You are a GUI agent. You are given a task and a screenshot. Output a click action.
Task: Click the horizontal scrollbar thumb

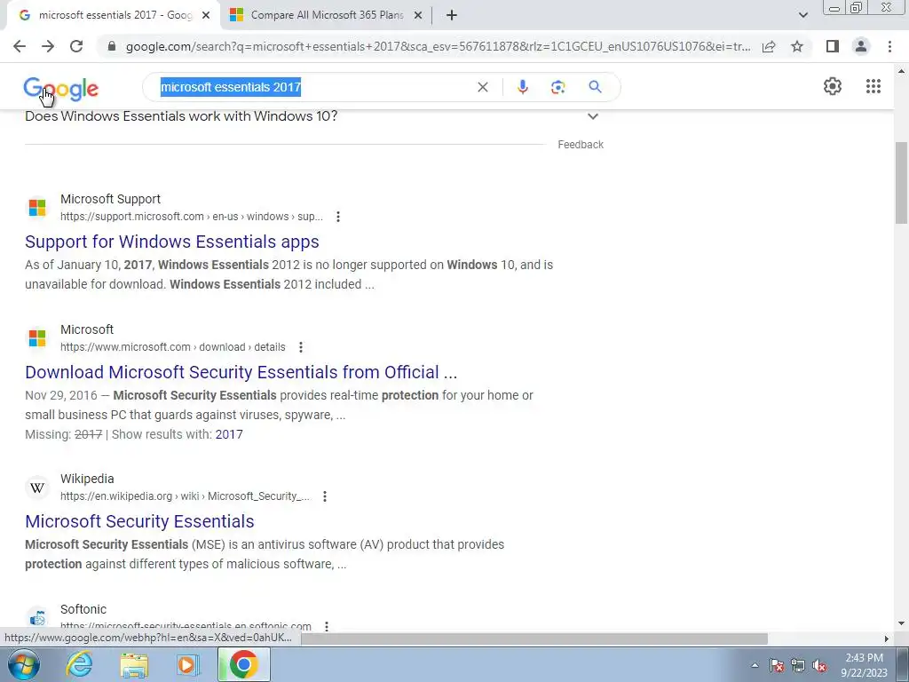pos(534,638)
